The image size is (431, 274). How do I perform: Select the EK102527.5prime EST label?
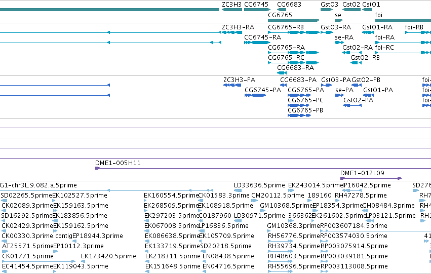[80, 195]
